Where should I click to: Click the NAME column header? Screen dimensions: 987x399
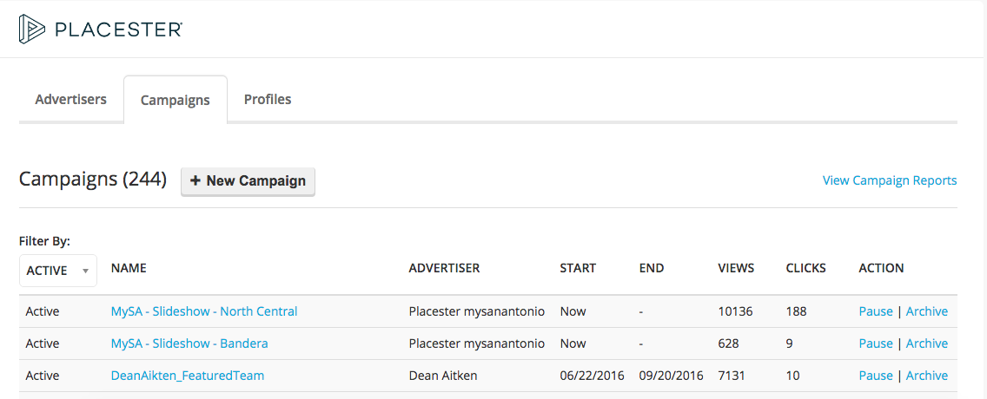[129, 268]
